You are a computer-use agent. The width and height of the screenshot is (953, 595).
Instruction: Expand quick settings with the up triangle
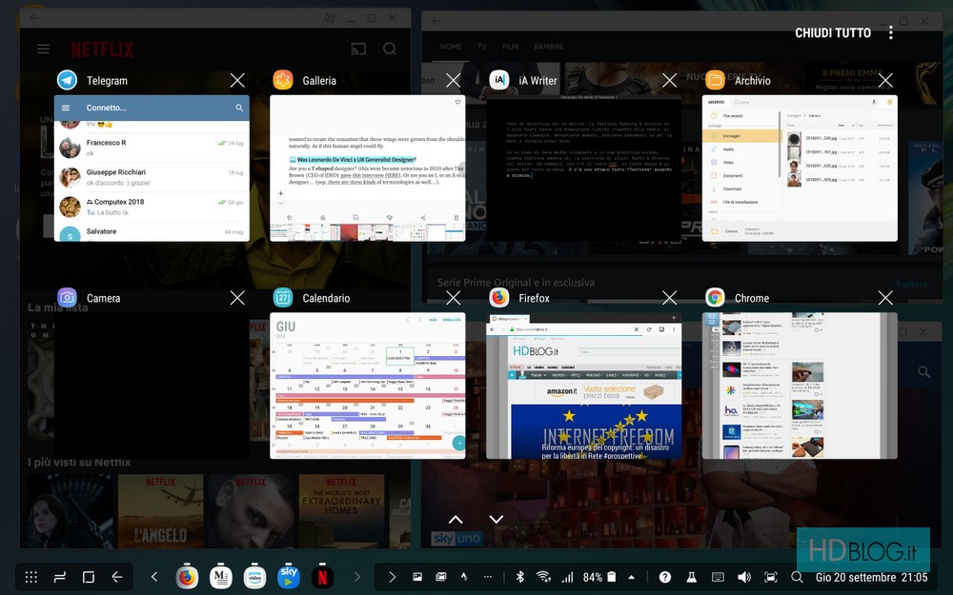(632, 577)
